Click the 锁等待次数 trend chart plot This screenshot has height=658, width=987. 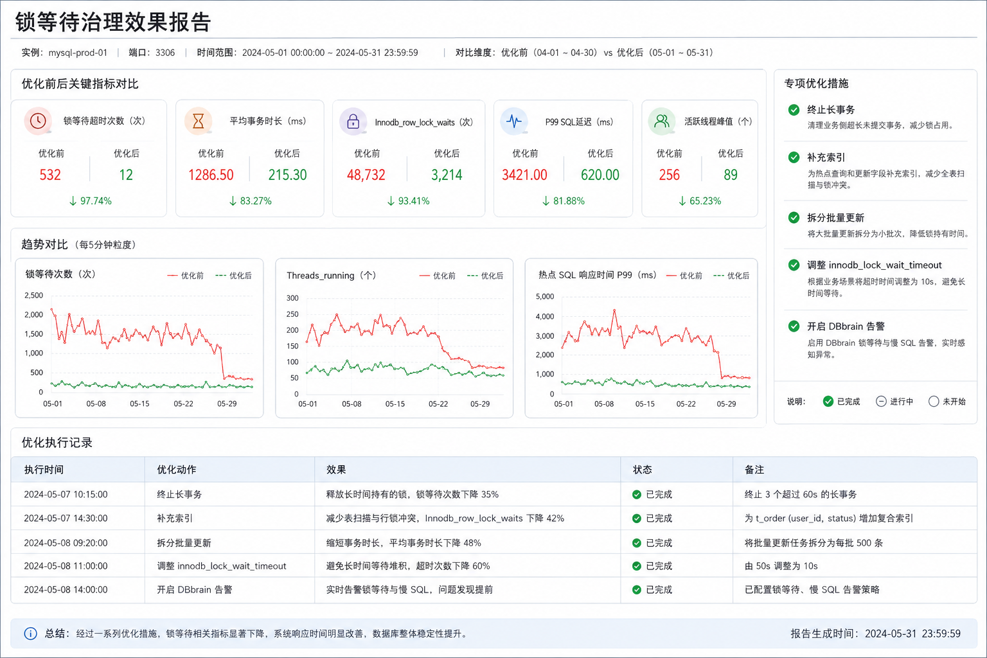click(x=152, y=344)
